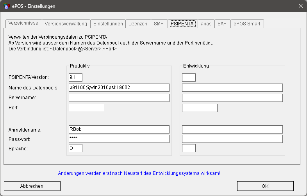Click the 'PSIPENTA Version:' label
The width and height of the screenshot is (307, 196).
pos(29,77)
